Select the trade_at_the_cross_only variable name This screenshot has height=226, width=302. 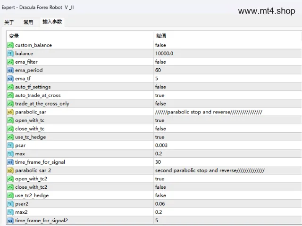coord(42,104)
